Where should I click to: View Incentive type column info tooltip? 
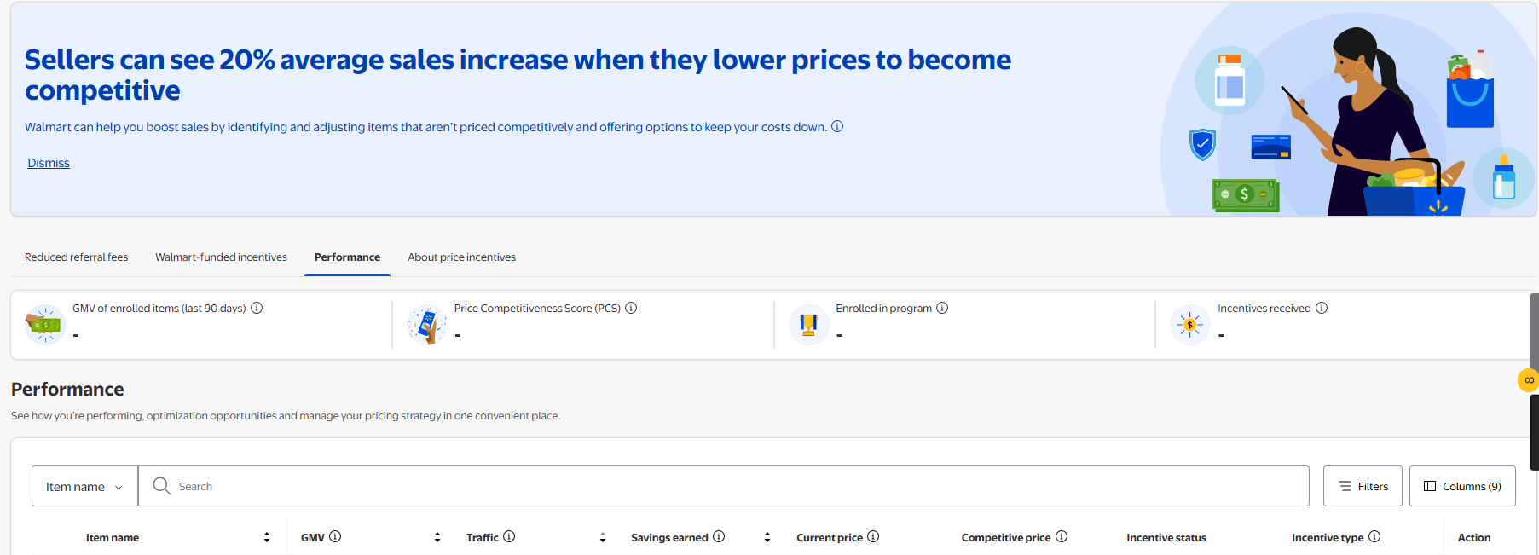coord(1374,536)
